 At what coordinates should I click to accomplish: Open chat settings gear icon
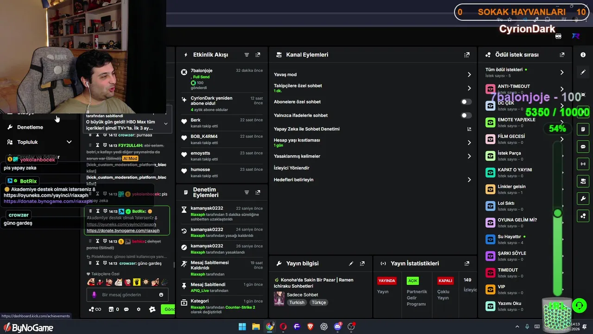(x=139, y=309)
